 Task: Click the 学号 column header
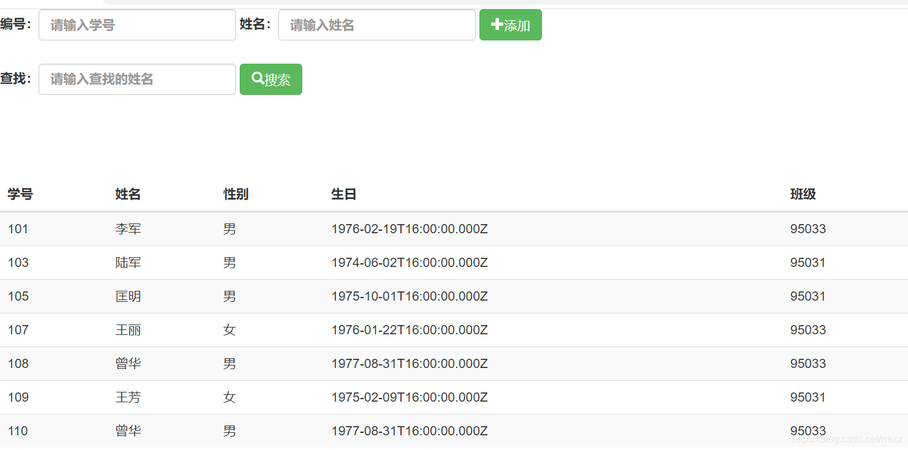20,195
